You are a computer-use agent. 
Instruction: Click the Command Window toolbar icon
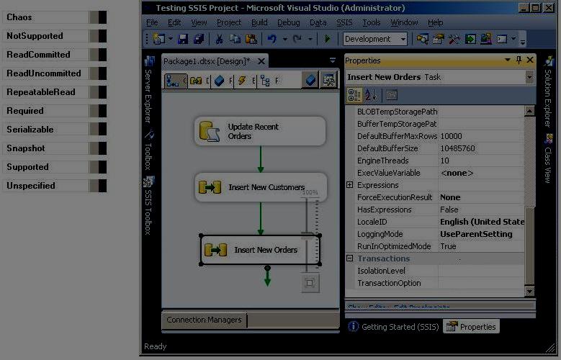[x=502, y=39]
